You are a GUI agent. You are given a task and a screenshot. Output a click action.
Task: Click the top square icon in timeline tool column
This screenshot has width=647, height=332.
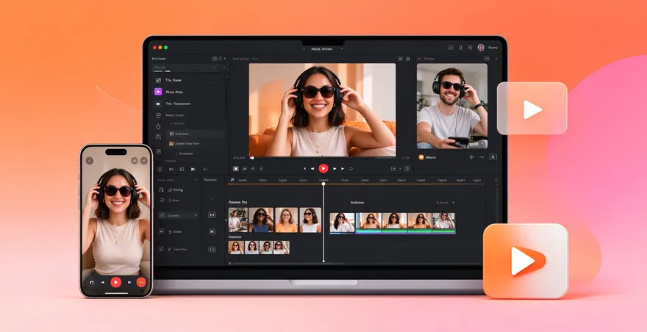(x=212, y=215)
